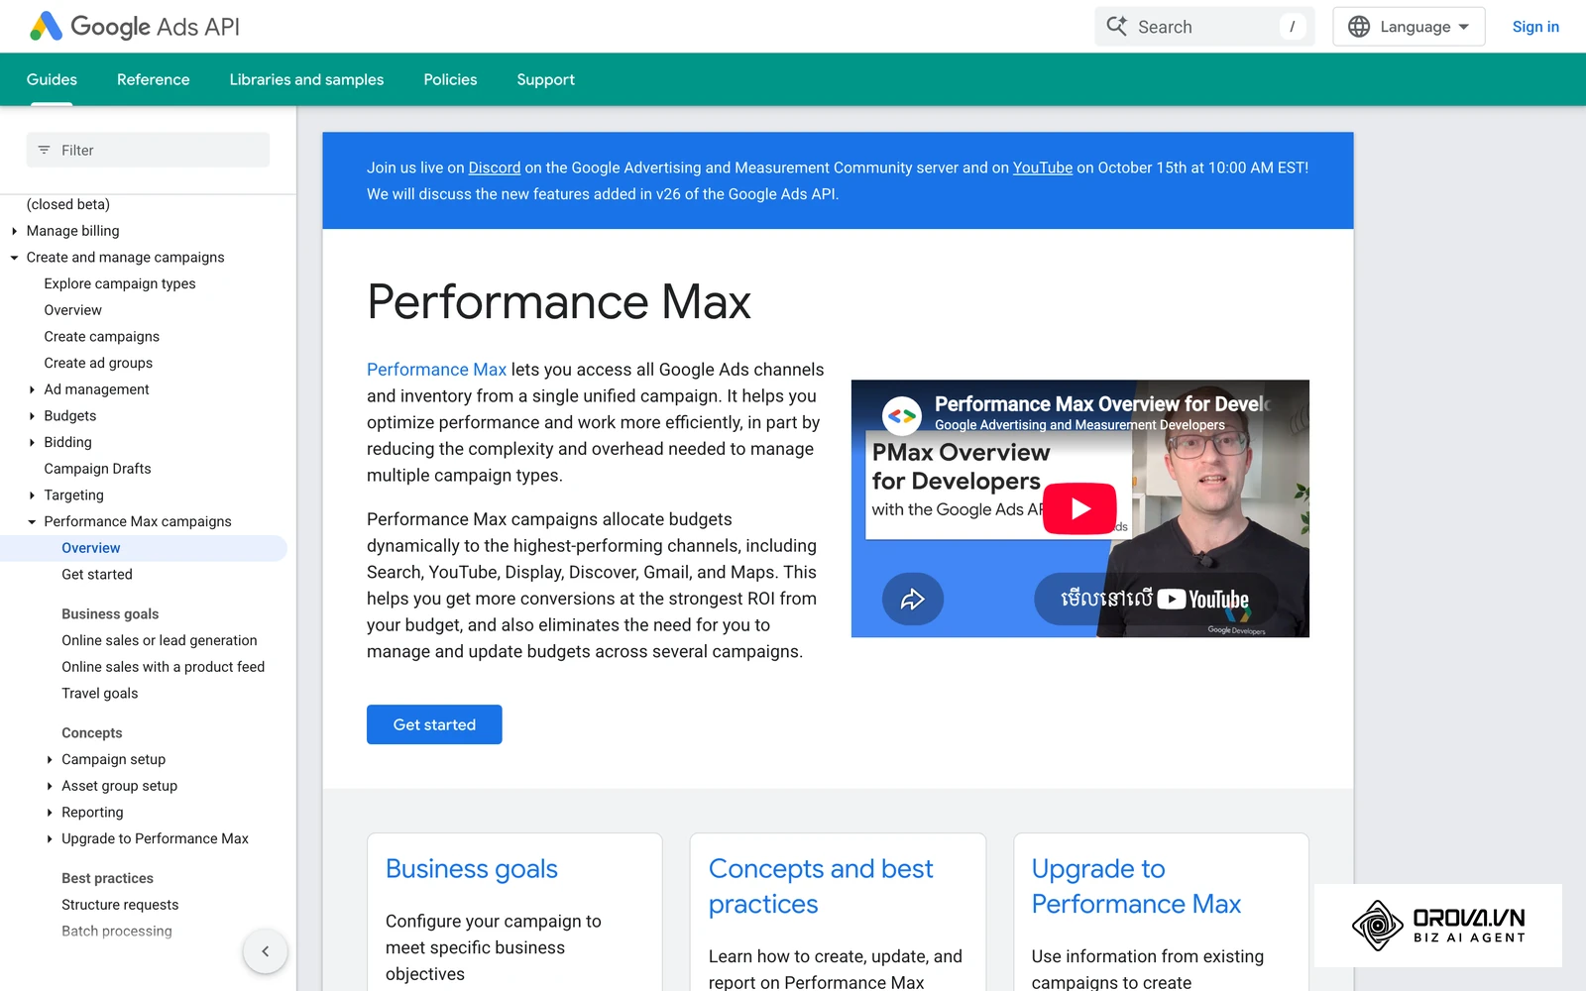Viewport: 1586px width, 991px height.
Task: Expand the Budgets section
Action: (x=32, y=416)
